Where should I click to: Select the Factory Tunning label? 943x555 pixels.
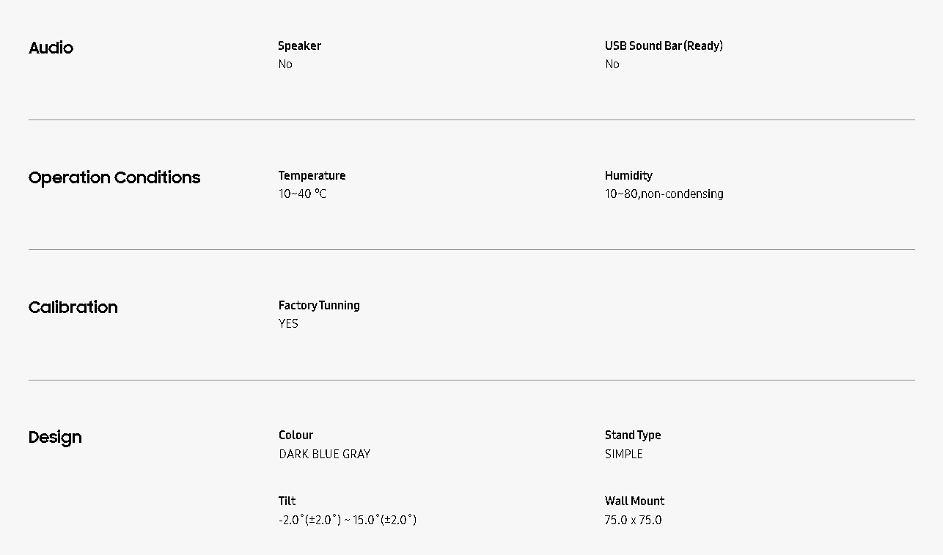pos(319,305)
